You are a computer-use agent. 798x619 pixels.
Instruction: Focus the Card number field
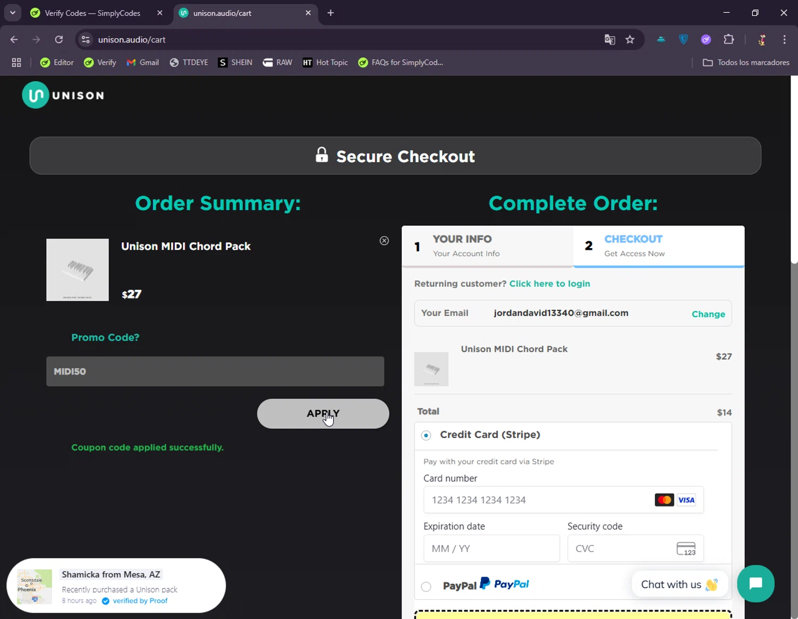tap(563, 500)
